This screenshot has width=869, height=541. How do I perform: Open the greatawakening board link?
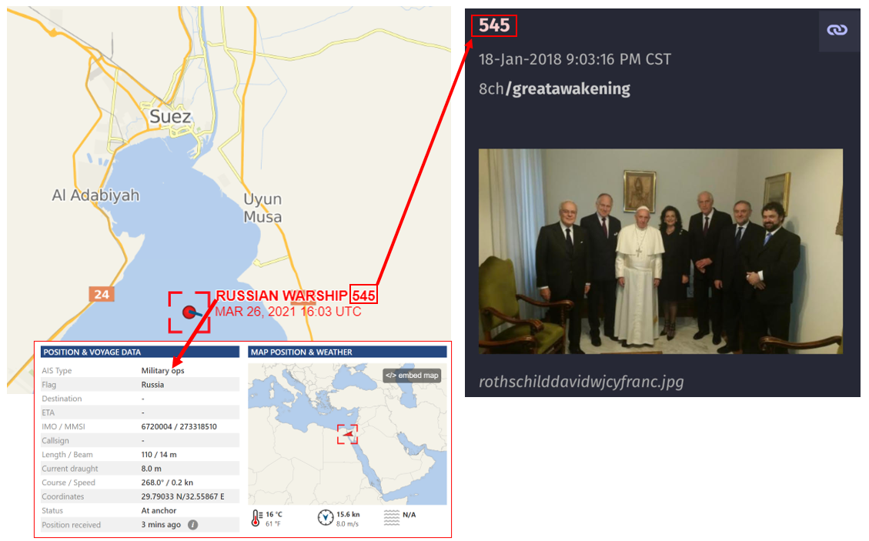568,88
